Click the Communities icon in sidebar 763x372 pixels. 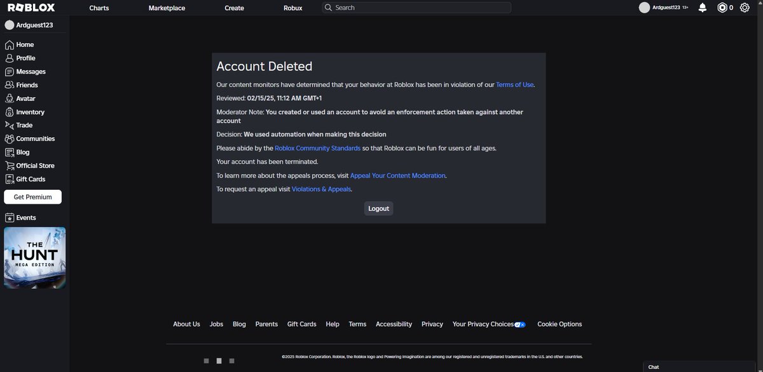point(10,138)
